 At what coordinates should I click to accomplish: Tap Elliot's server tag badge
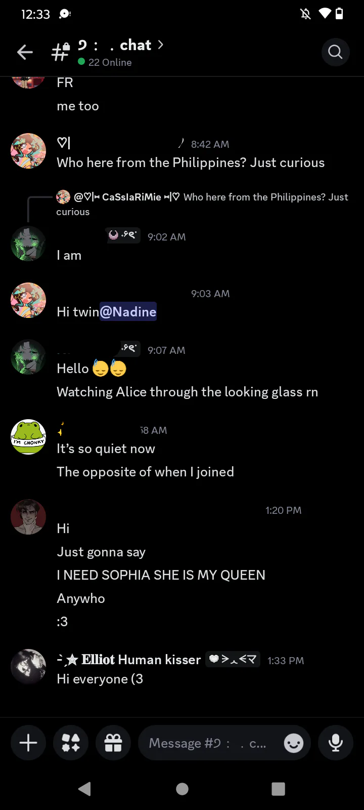(233, 659)
